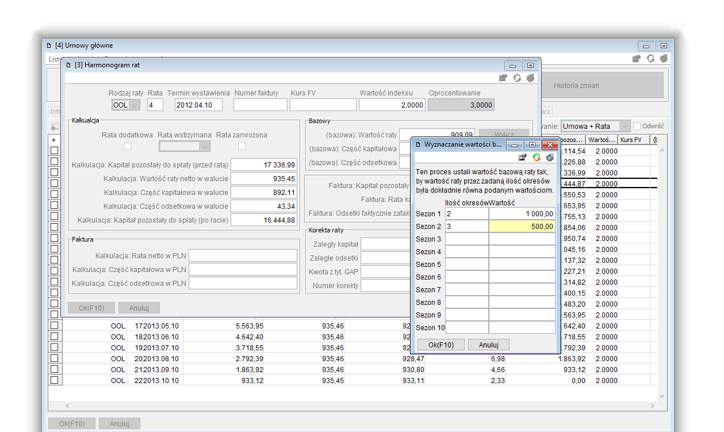Click shield icon in Umowy główne toolbar
Viewport: 724px width, 432px height.
tap(664, 59)
